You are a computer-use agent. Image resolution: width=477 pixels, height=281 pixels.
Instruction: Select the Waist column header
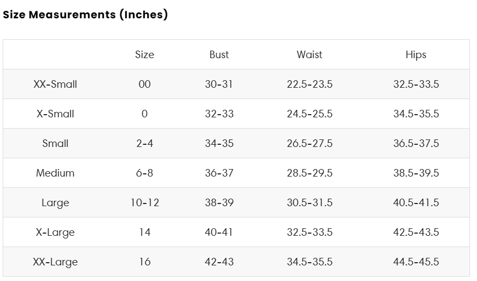(309, 54)
